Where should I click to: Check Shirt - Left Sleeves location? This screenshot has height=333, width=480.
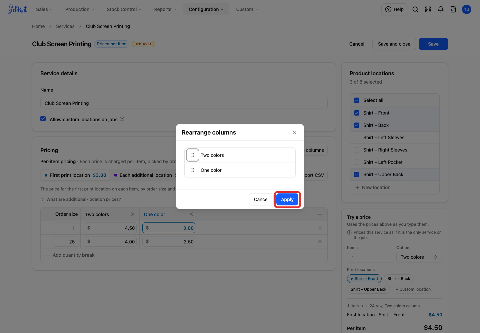coord(357,138)
